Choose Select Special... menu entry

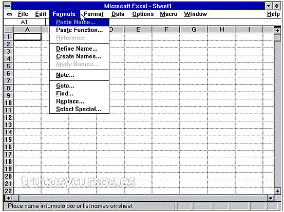[79, 109]
